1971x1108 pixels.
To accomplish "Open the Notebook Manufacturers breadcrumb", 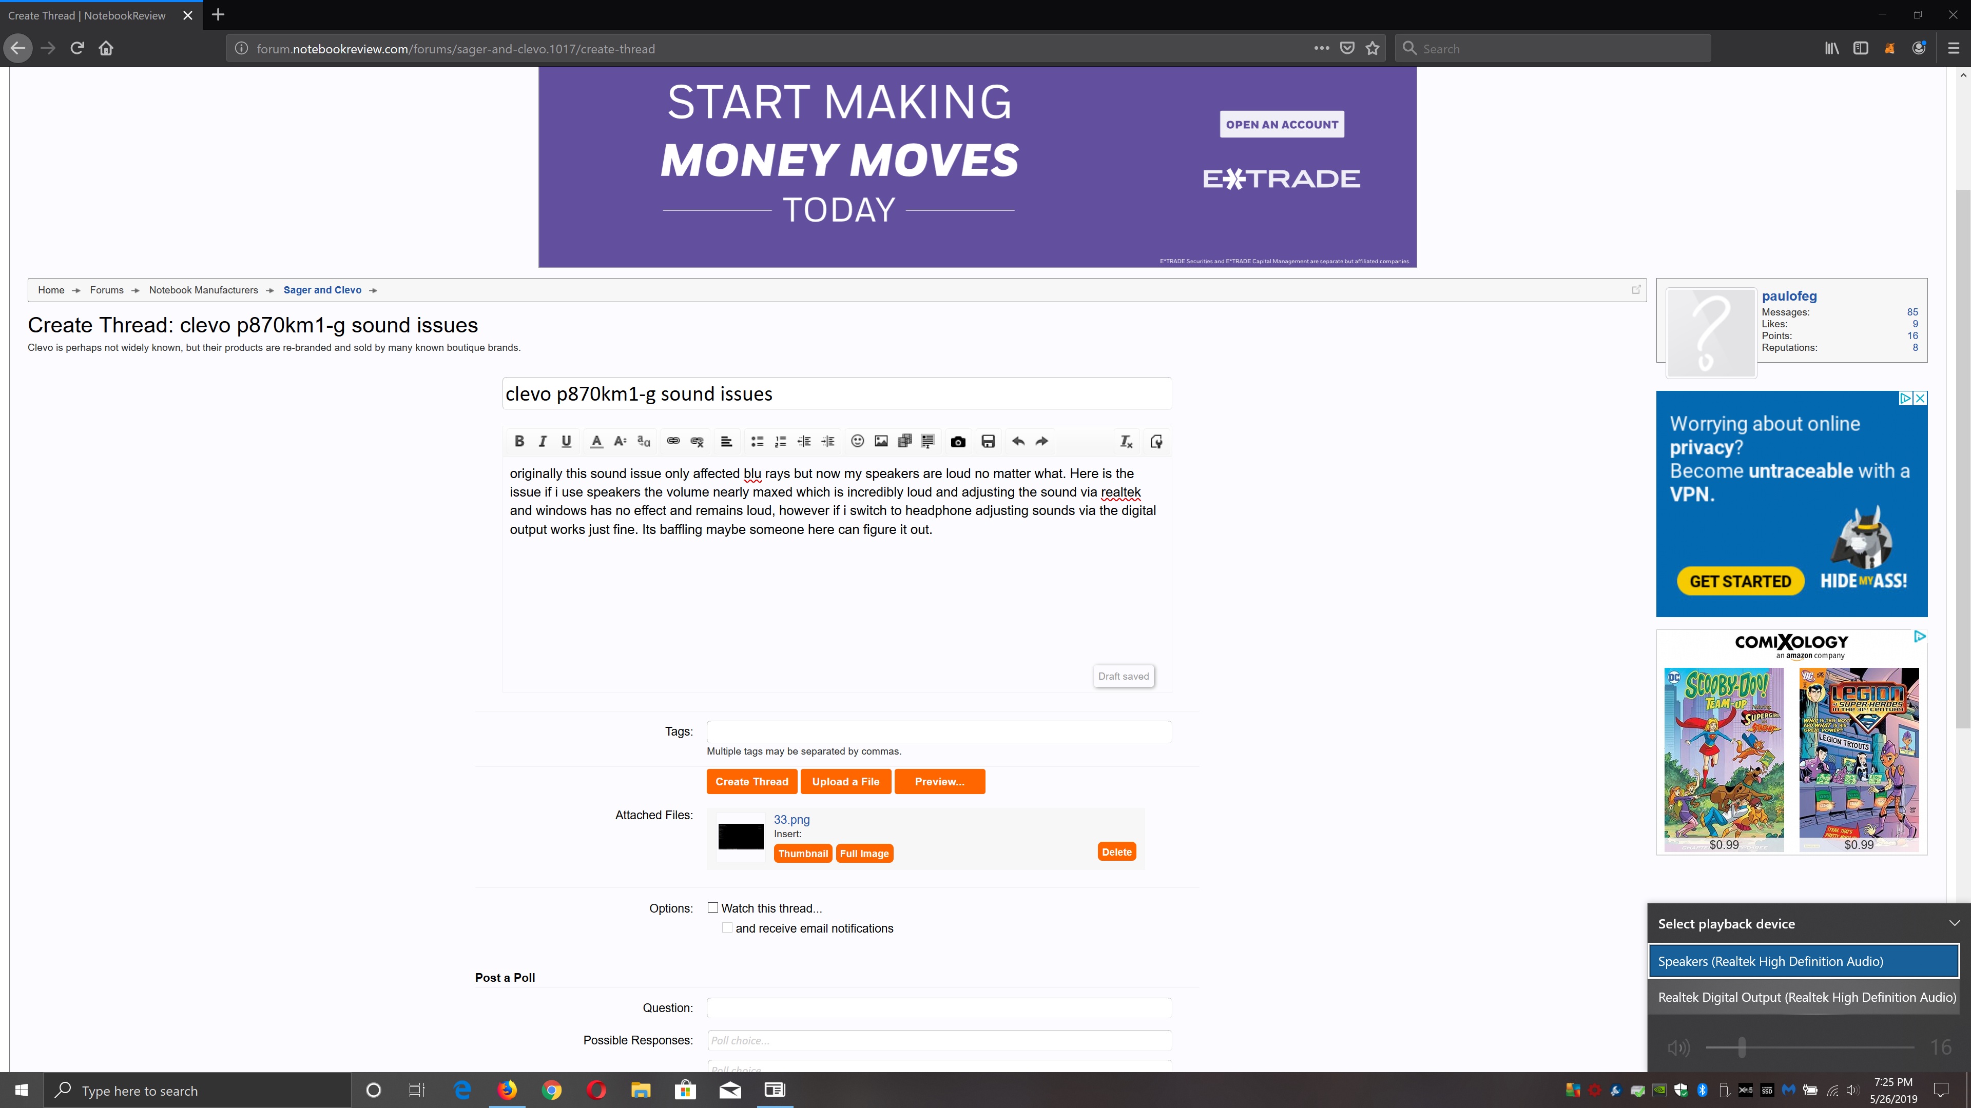I will point(204,290).
